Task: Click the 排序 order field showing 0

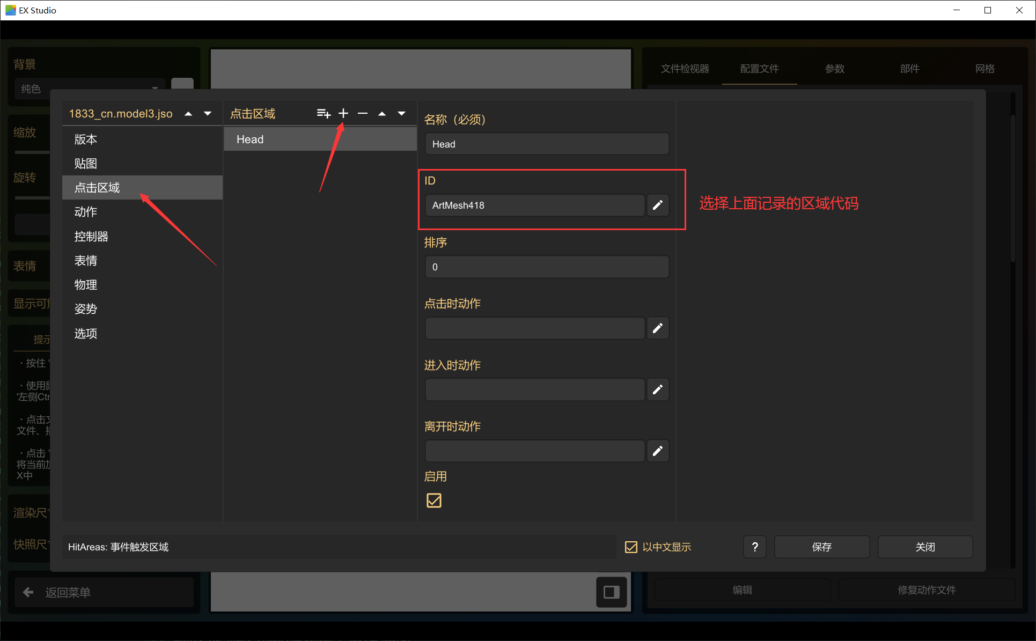Action: (547, 267)
